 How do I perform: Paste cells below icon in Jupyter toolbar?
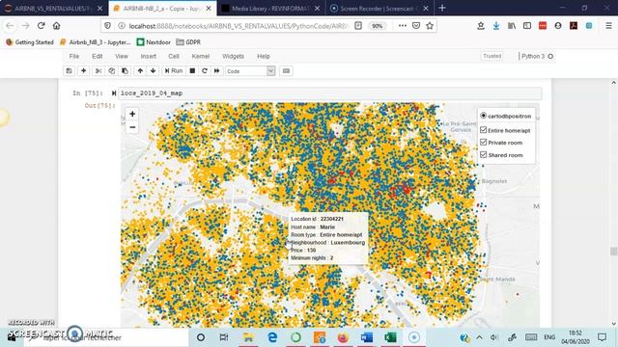coord(125,70)
